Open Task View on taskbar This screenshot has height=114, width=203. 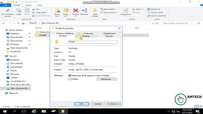click(24, 111)
